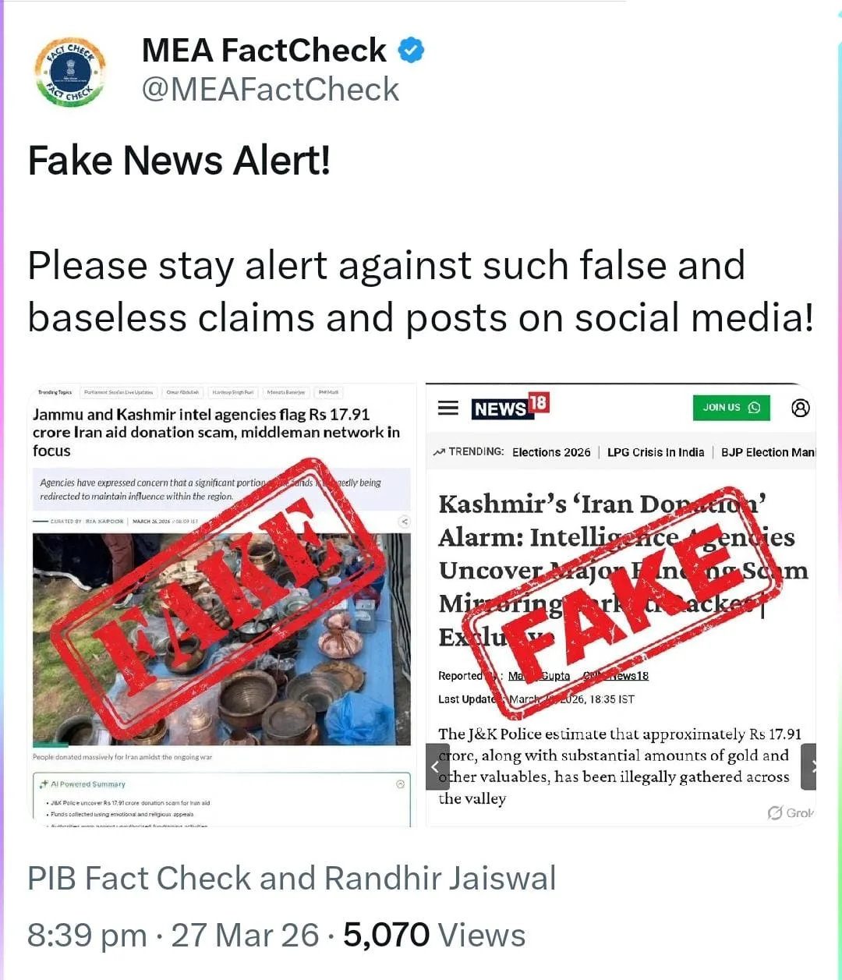This screenshot has height=980, width=842.
Task: Select the Elections 2026 trending topic
Action: 551,452
